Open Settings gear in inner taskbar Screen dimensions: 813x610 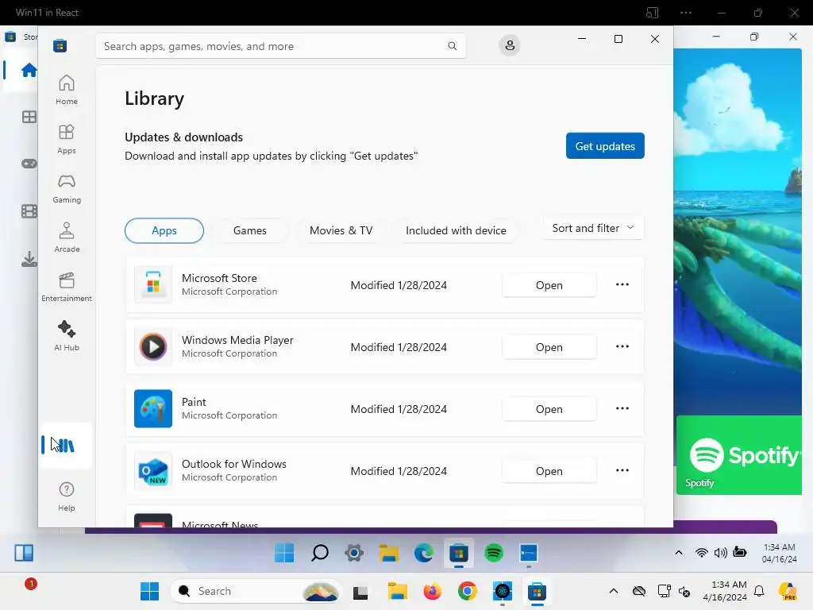pyautogui.click(x=354, y=554)
